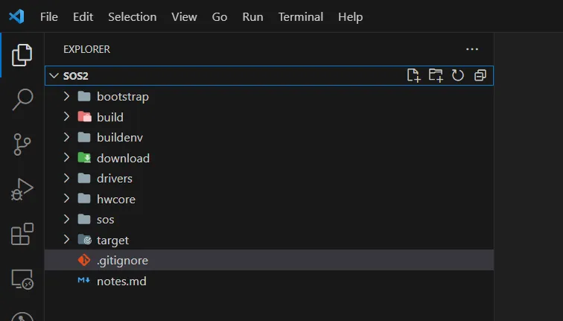Open the Run and Debug view

point(22,189)
